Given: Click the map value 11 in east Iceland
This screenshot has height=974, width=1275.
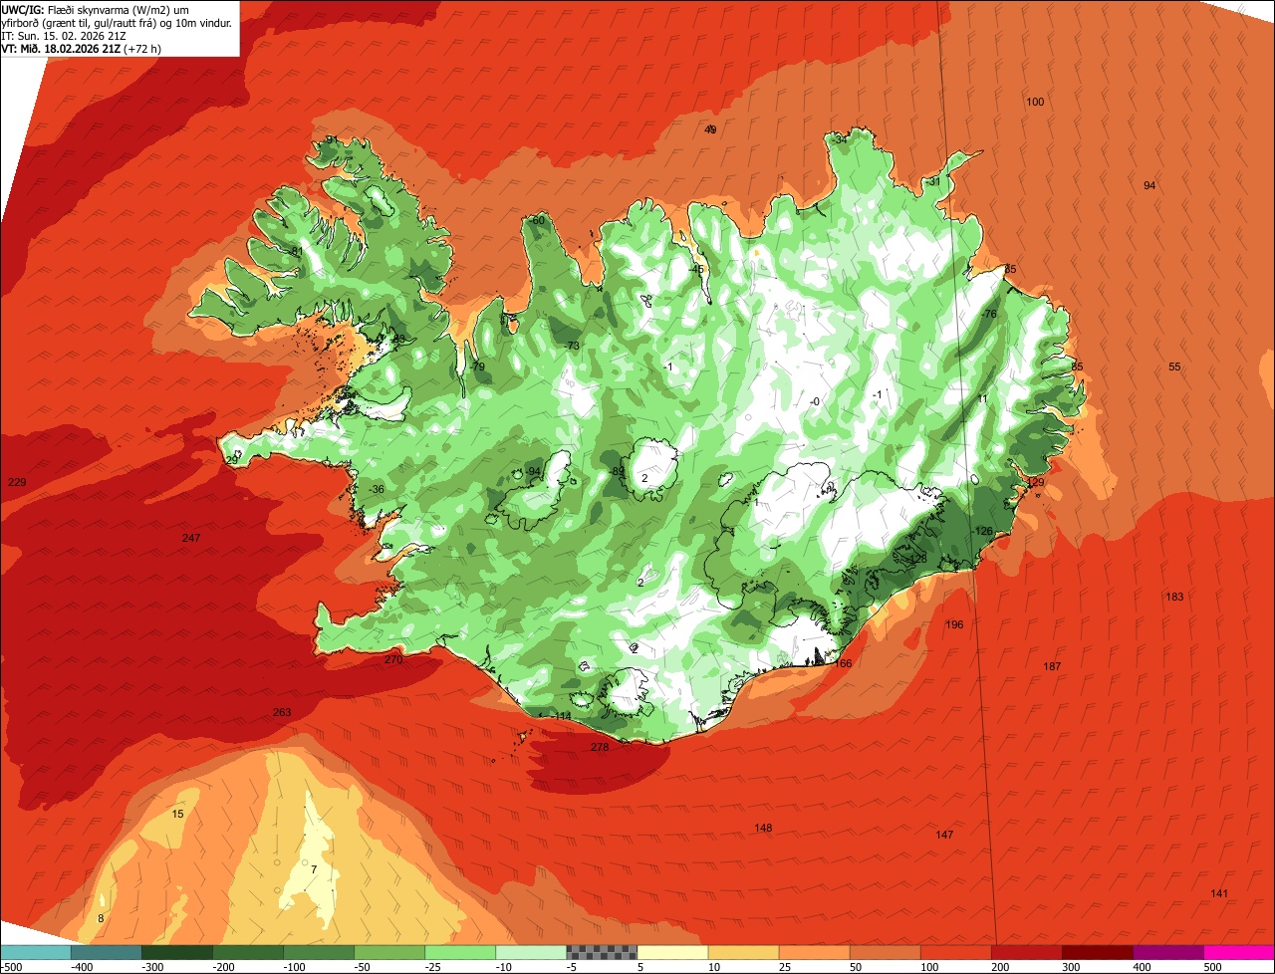Looking at the screenshot, I should pyautogui.click(x=982, y=398).
